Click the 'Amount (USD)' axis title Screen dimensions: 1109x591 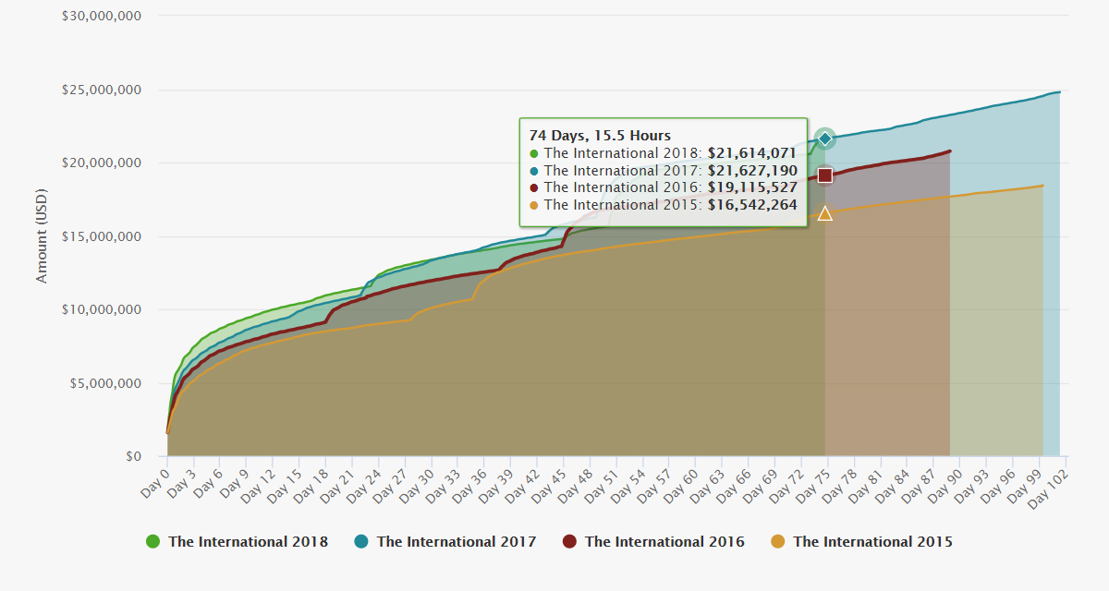[x=42, y=236]
